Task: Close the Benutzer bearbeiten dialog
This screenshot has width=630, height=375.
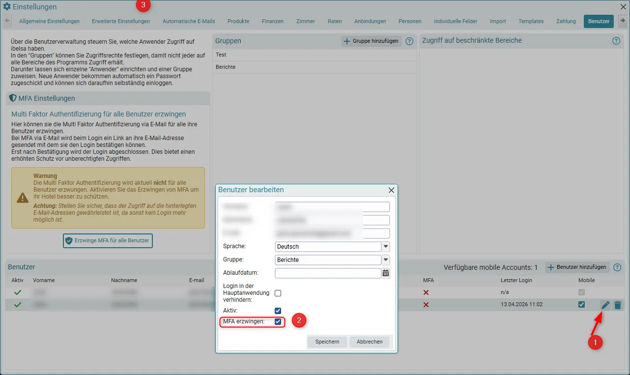Action: click(392, 190)
